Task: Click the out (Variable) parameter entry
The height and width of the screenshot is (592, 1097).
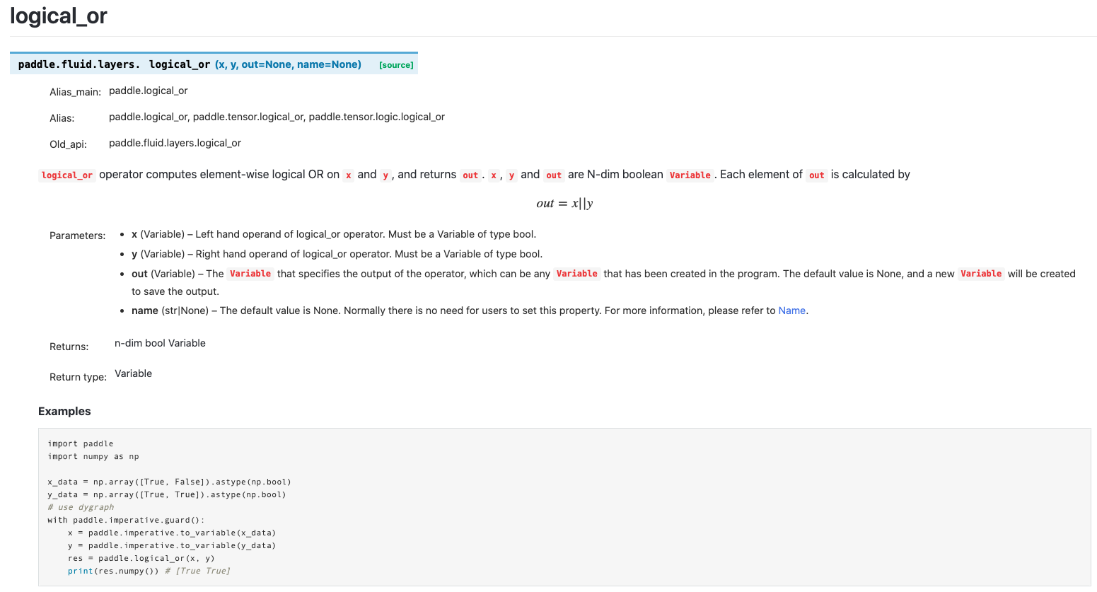Action: tap(603, 282)
